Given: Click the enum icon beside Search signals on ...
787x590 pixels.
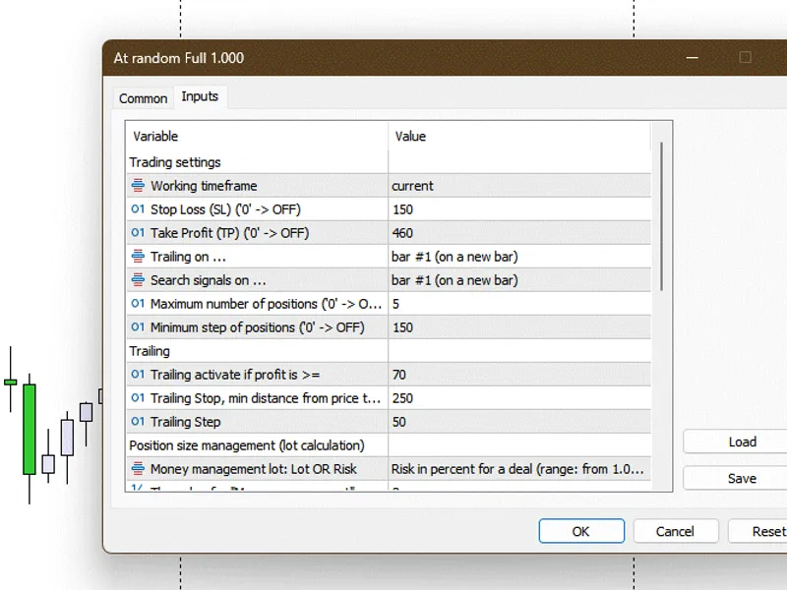Looking at the screenshot, I should point(138,280).
